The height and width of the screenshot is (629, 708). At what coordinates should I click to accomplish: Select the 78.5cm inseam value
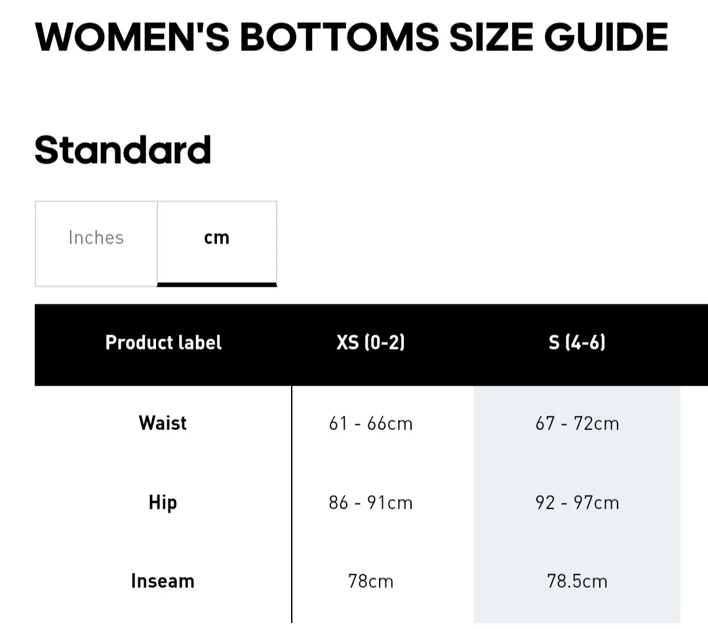[576, 581]
